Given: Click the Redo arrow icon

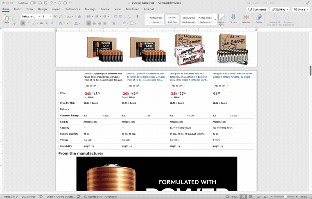Looking at the screenshot, I should (x=59, y=3).
